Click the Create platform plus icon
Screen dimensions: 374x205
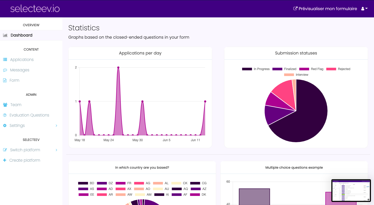(5, 160)
